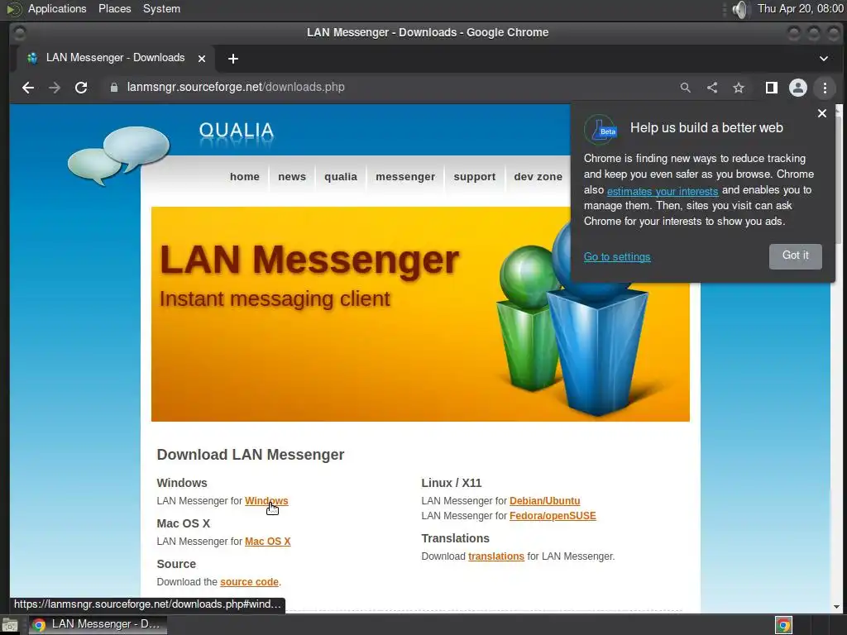The height and width of the screenshot is (635, 847).
Task: Click the Debian/Ubuntu download link
Action: [544, 500]
